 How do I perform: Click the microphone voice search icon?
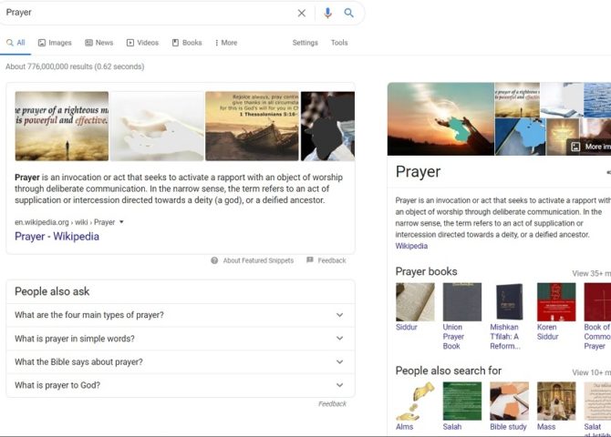[x=327, y=14]
